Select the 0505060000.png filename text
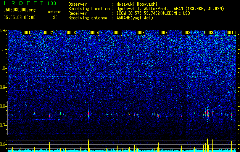 (x=19, y=10)
